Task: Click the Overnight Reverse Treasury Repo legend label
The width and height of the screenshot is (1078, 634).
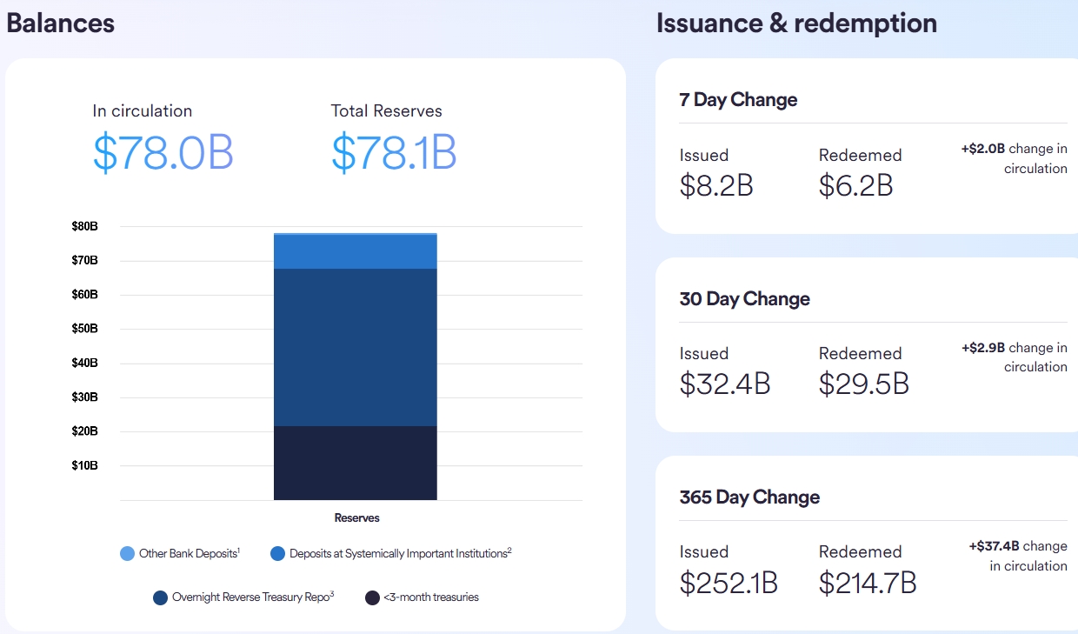Action: click(x=253, y=597)
